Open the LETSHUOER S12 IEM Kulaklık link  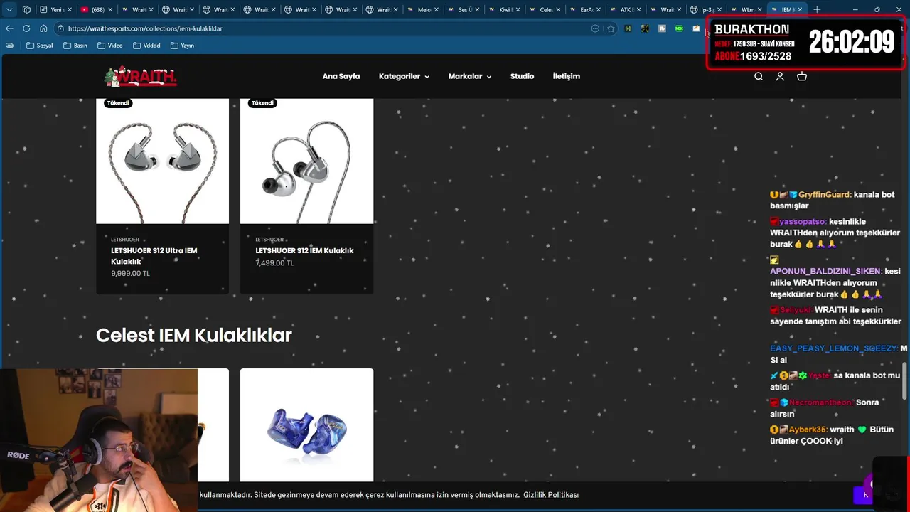pyautogui.click(x=304, y=250)
